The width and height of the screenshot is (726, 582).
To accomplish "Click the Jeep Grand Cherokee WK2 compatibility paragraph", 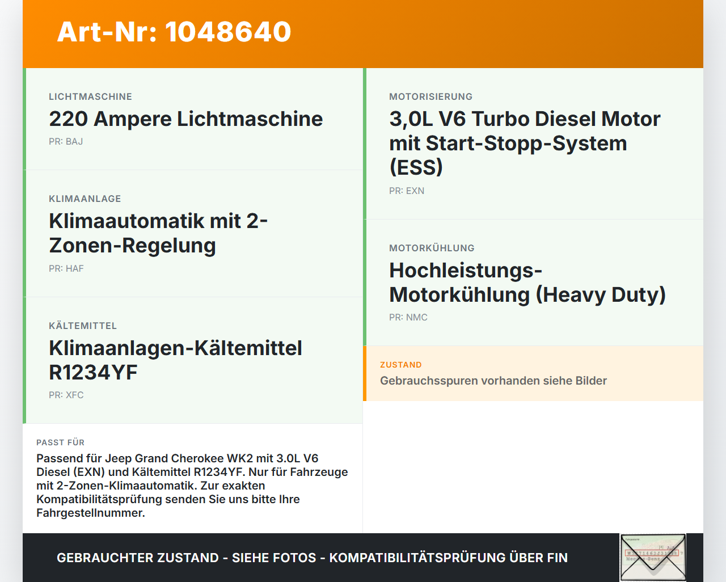I will [x=192, y=486].
